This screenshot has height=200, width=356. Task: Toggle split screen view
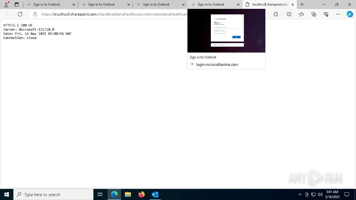click(289, 14)
